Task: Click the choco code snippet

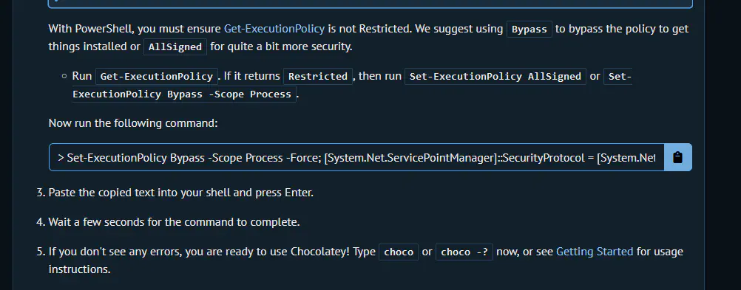Action: click(399, 252)
